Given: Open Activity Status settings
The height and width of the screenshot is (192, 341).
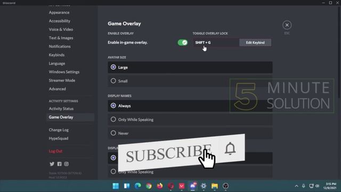Looking at the screenshot, I should [61, 109].
